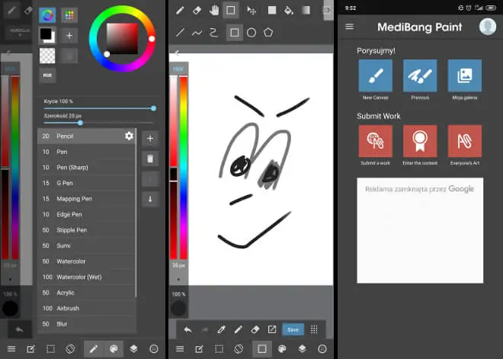Select the filled rectangle tool
This screenshot has width=503, height=359.
(x=272, y=11)
